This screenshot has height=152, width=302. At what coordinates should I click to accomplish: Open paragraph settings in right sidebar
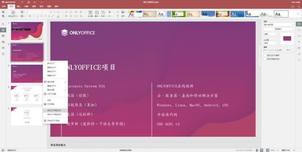[x=299, y=42]
